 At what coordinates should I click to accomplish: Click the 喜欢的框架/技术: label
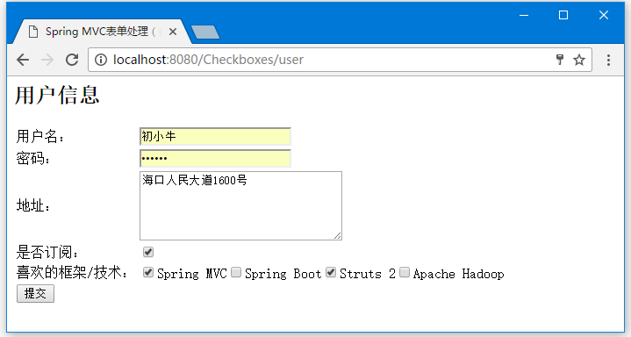click(72, 273)
